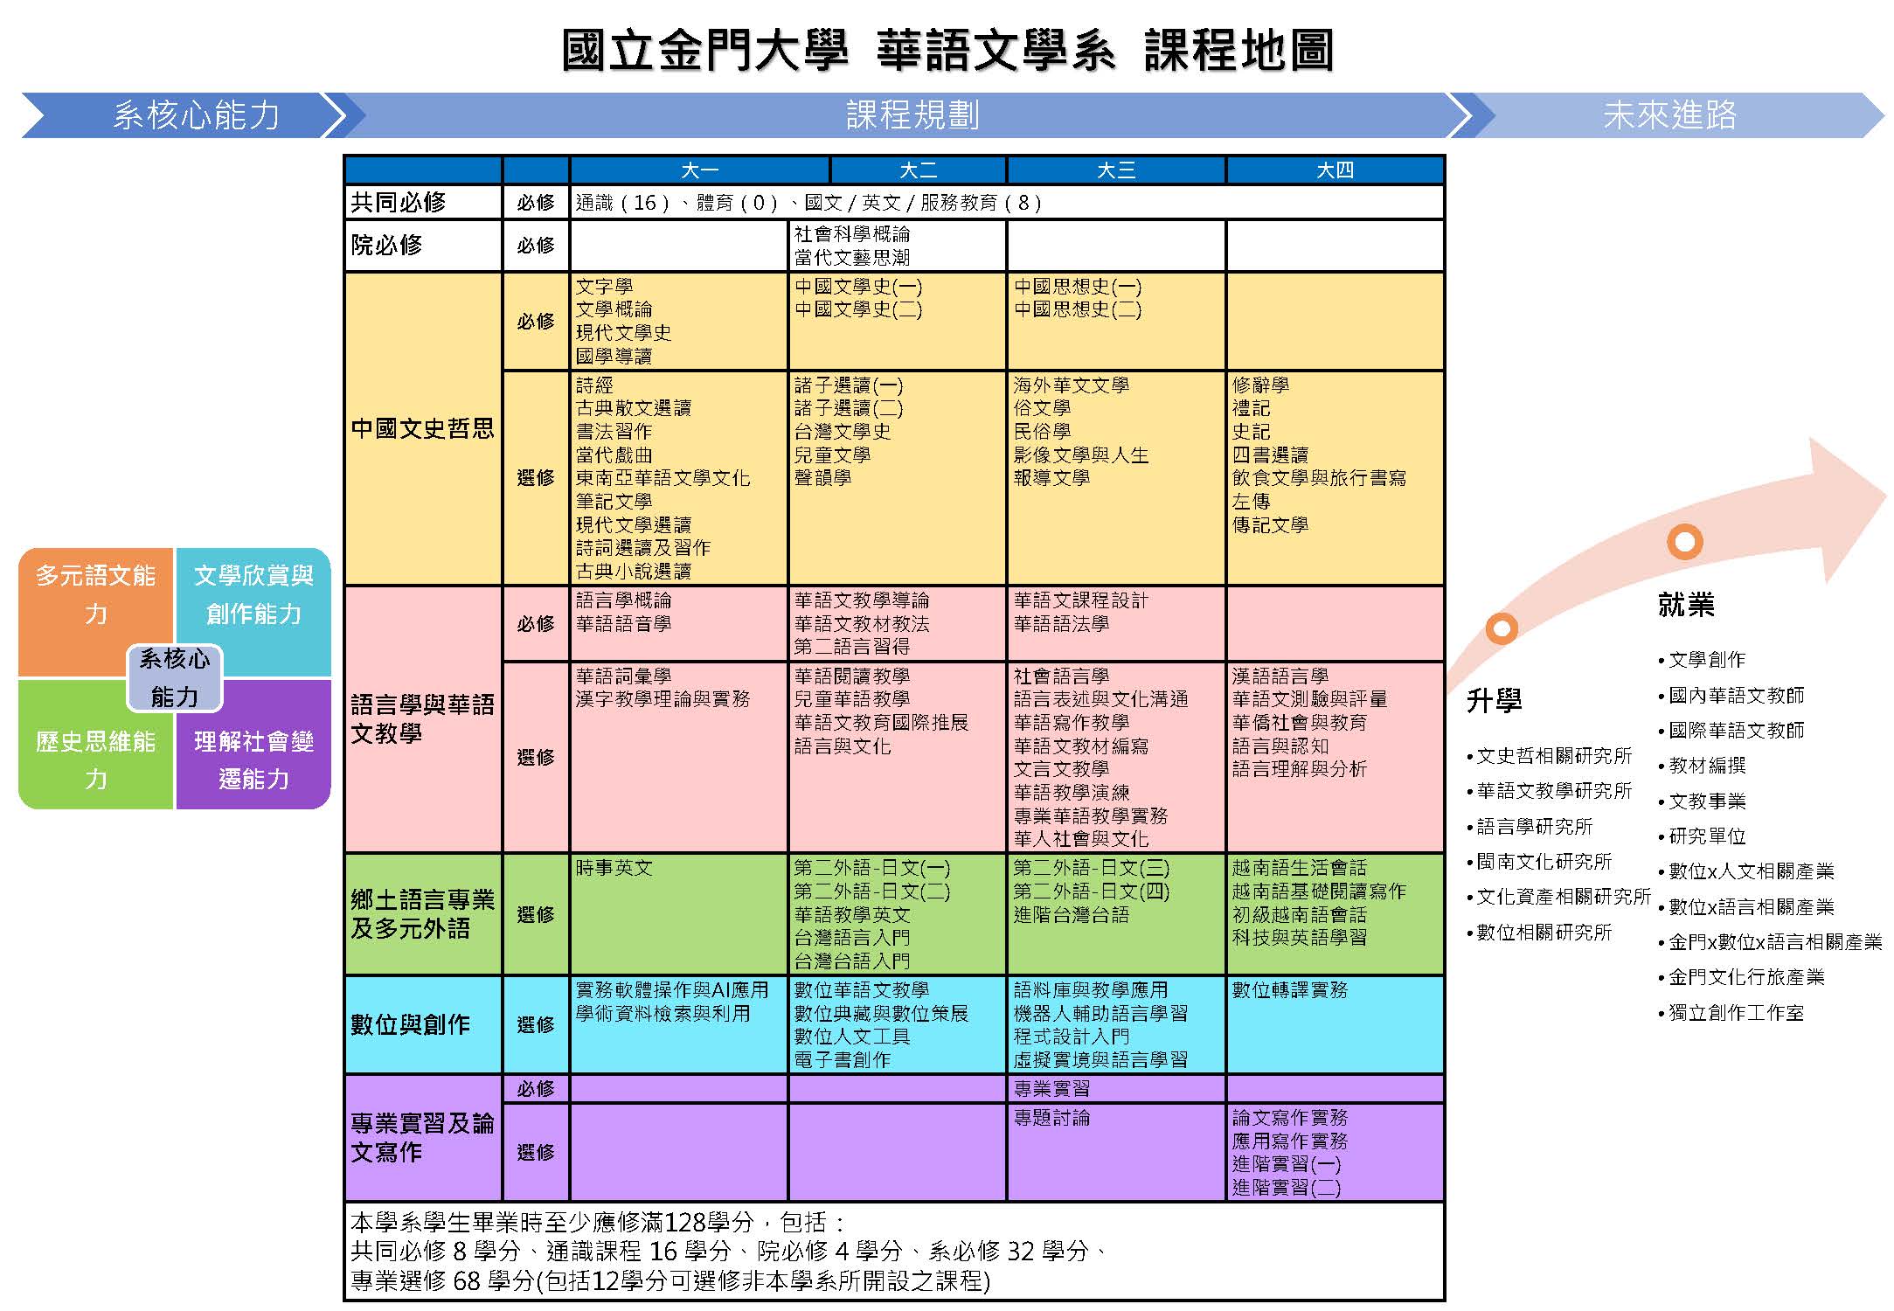Image resolution: width=1894 pixels, height=1311 pixels.
Task: Click the course 科技與英語學習
Action: (1300, 937)
